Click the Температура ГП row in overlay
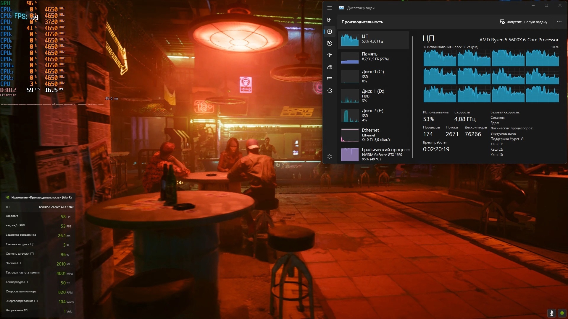Screen dimensions: 568x319 [x=39, y=282]
